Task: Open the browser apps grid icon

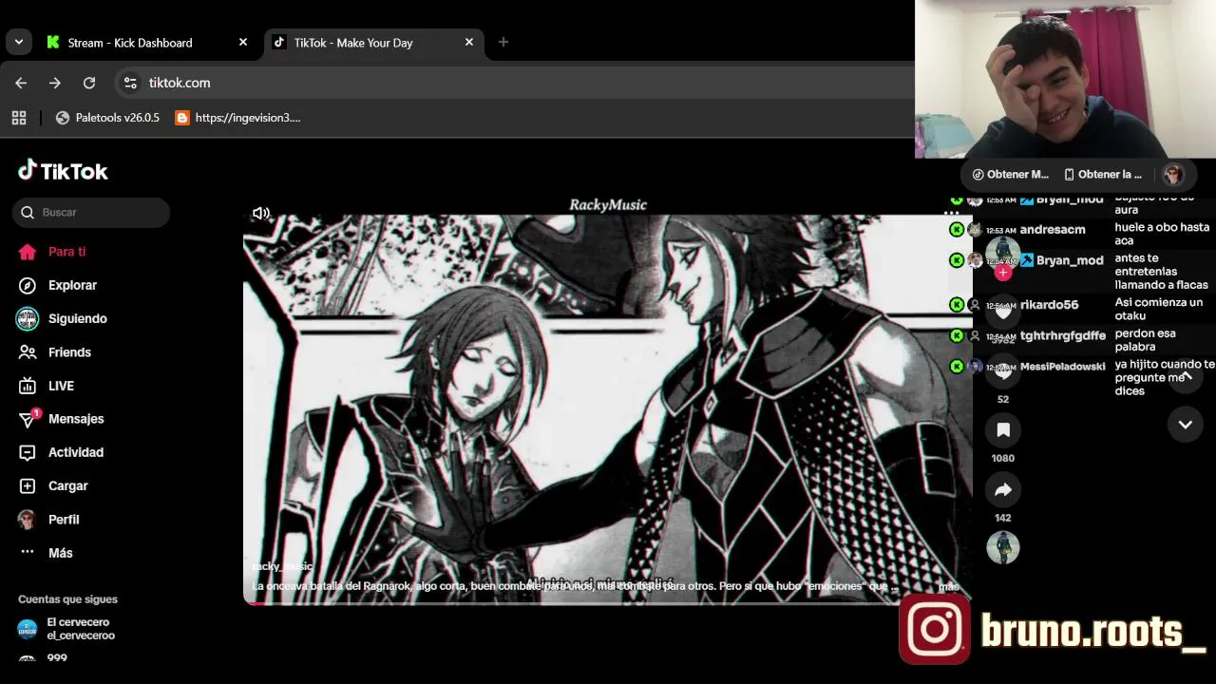Action: pos(19,118)
